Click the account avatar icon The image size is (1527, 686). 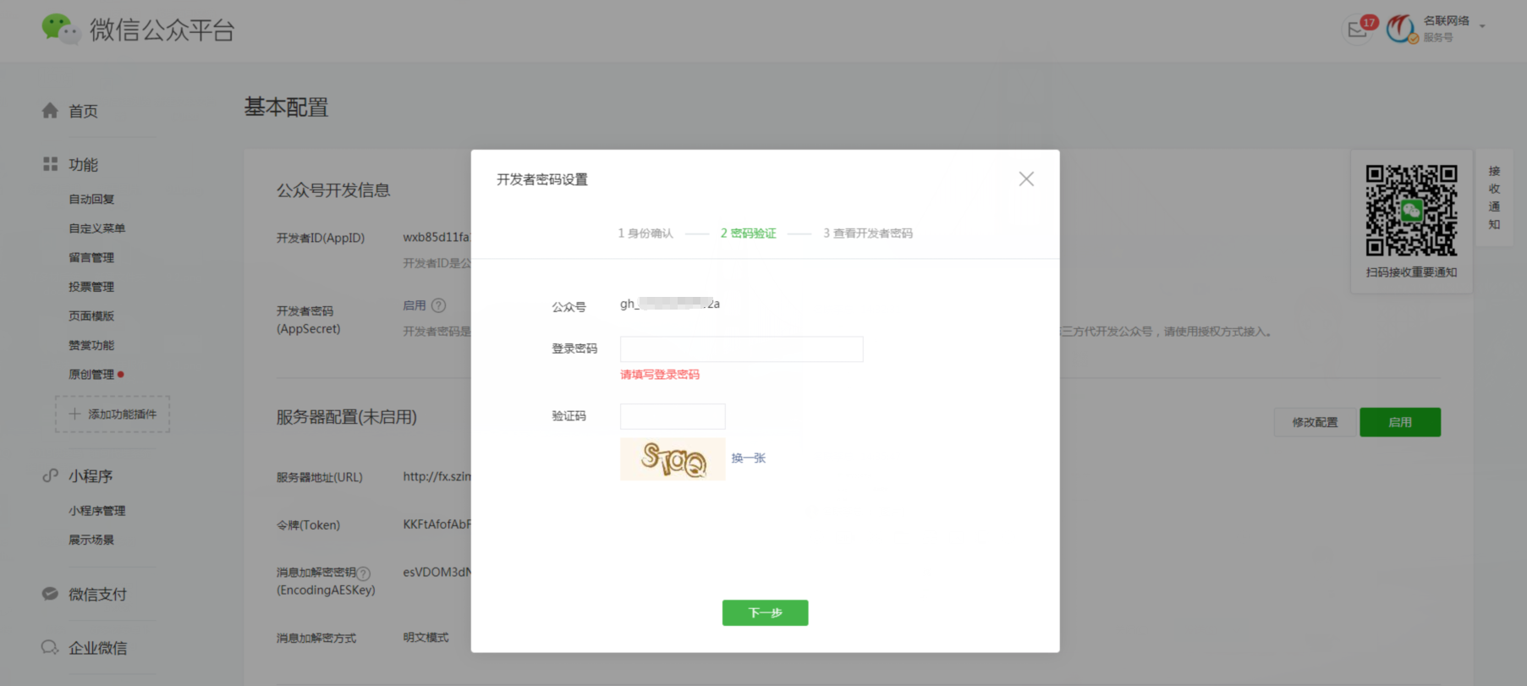(x=1401, y=29)
